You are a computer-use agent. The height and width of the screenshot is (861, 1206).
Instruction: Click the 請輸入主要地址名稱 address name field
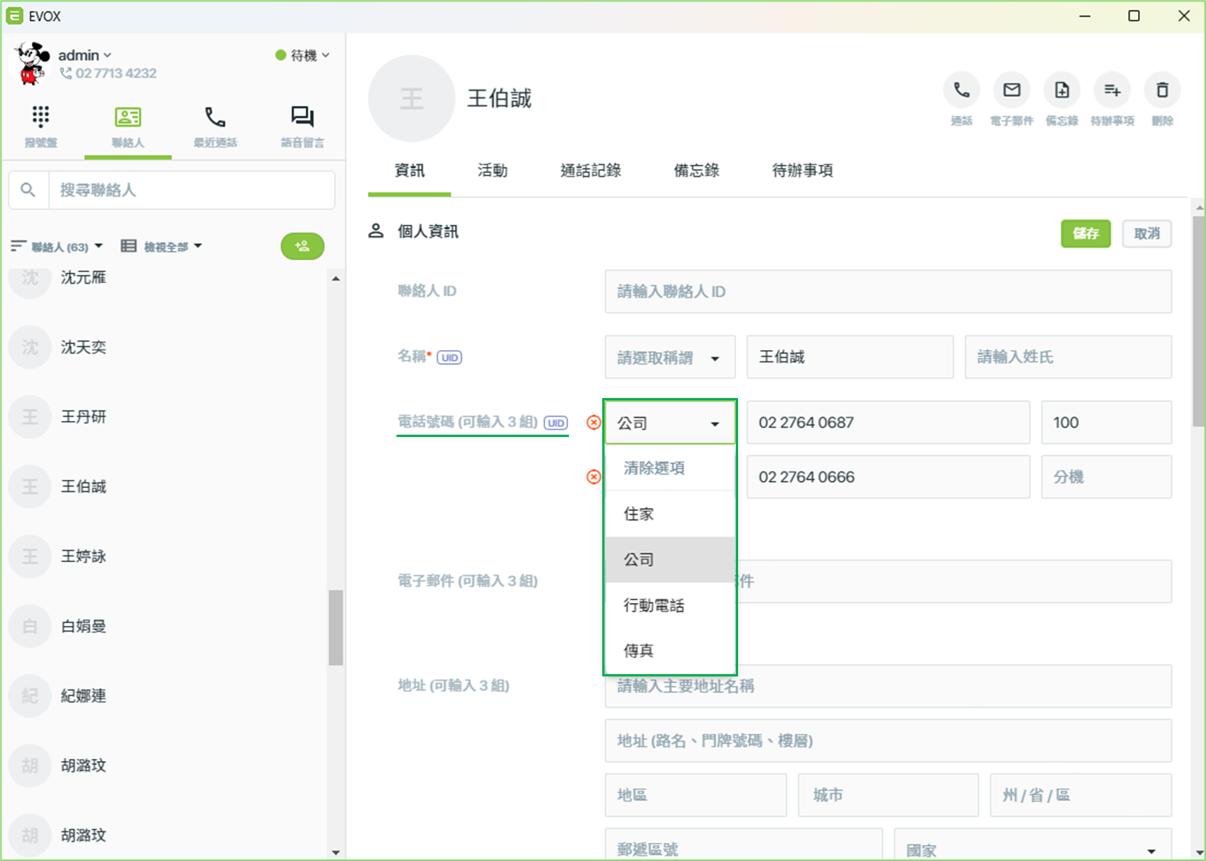888,686
